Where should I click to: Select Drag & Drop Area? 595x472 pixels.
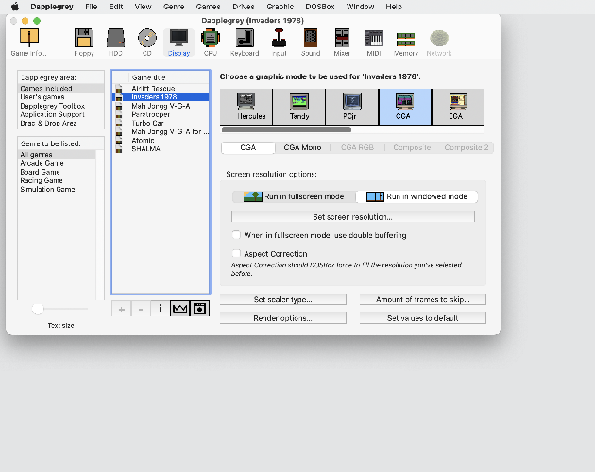pos(60,123)
